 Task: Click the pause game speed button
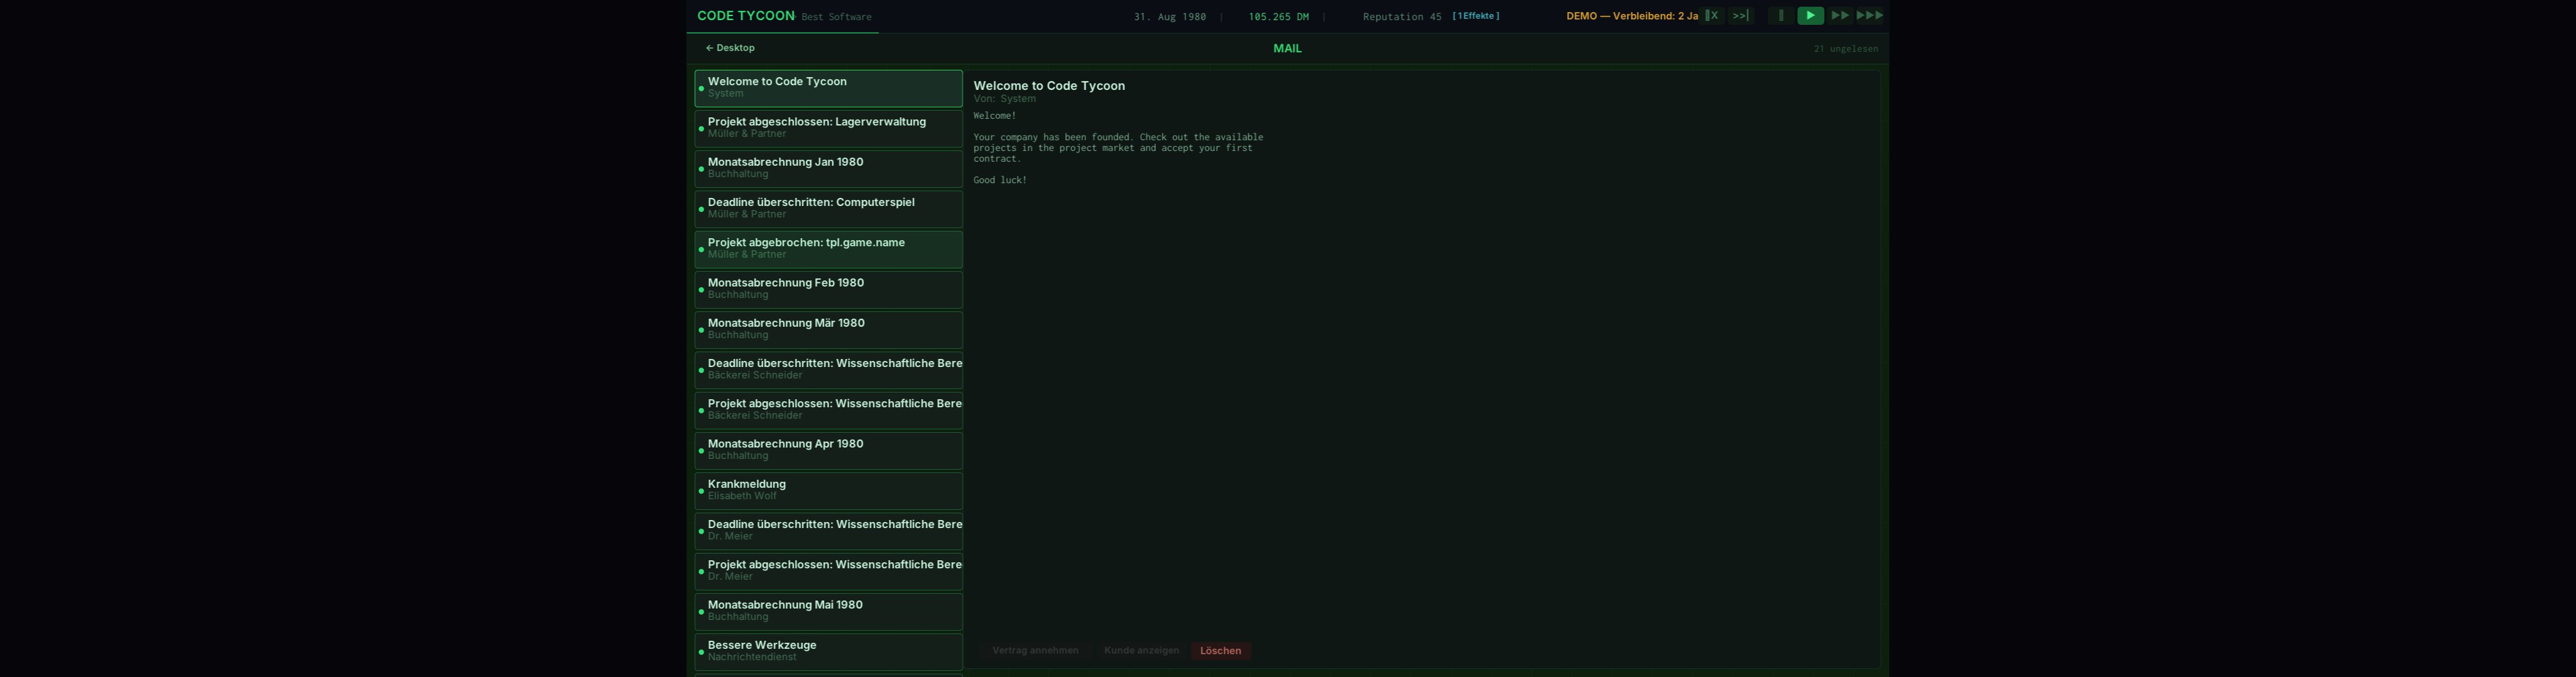point(1780,16)
